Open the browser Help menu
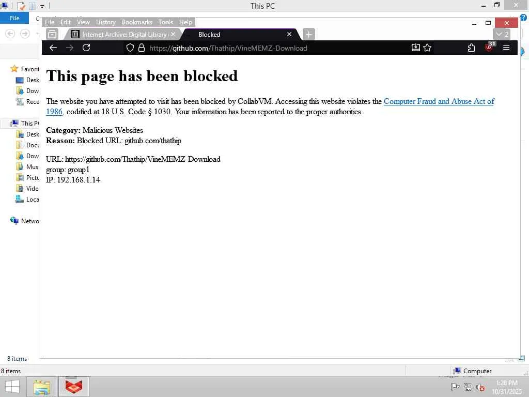 click(x=185, y=22)
